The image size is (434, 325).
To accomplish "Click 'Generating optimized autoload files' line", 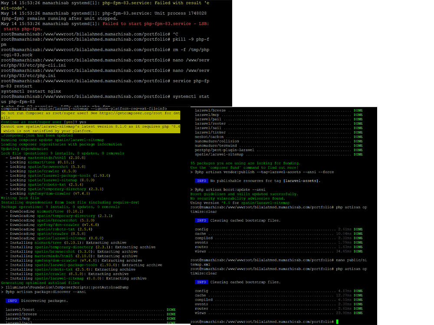I will [x=40, y=283].
